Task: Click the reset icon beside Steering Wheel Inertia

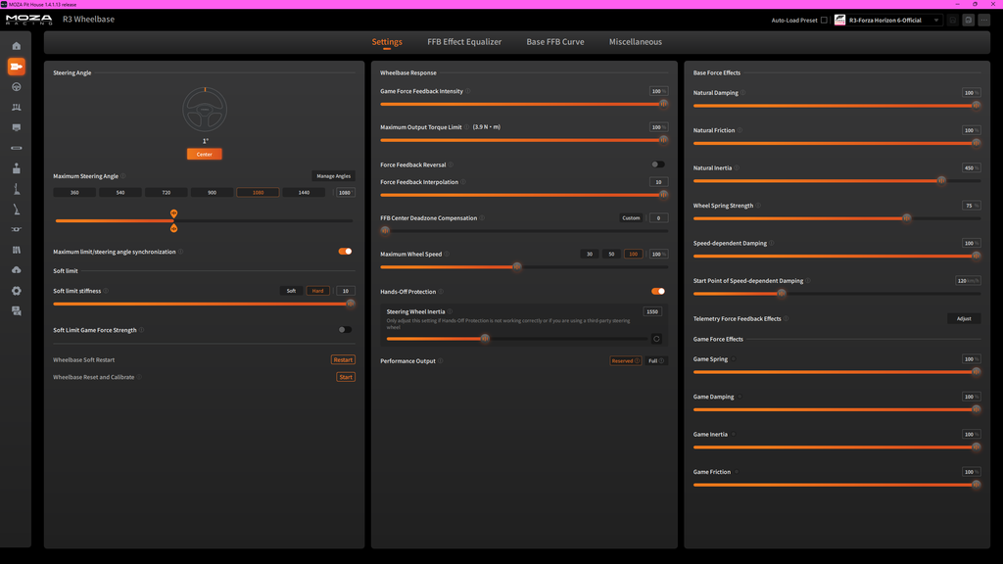Action: [656, 339]
